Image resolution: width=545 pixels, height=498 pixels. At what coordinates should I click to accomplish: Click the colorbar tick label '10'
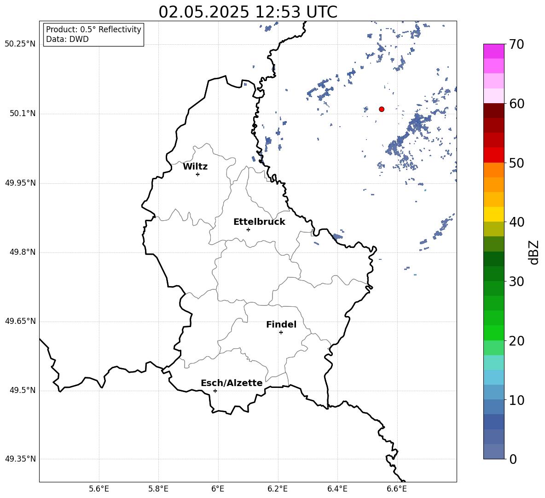click(x=516, y=400)
